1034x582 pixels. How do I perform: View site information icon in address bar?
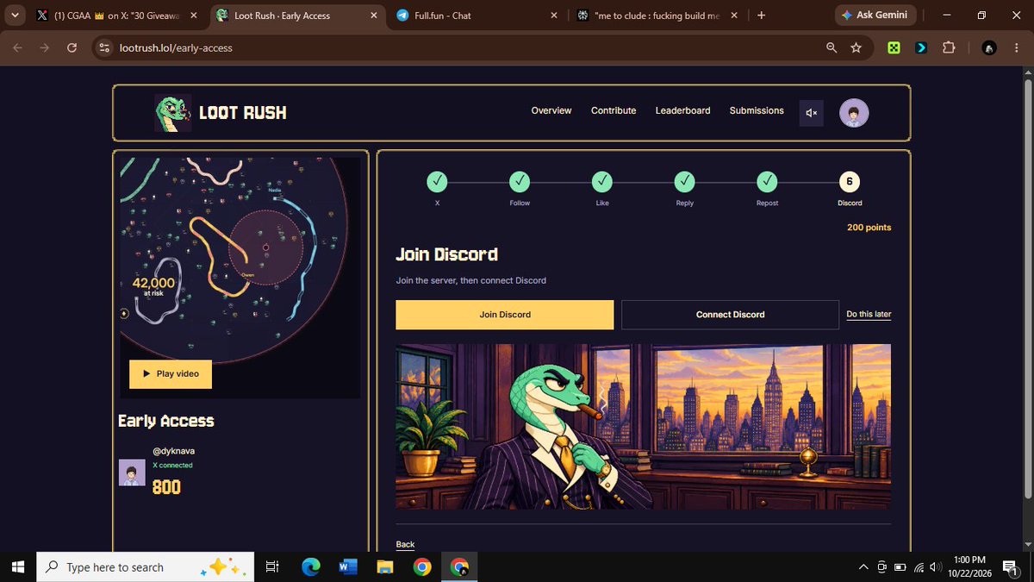105,48
